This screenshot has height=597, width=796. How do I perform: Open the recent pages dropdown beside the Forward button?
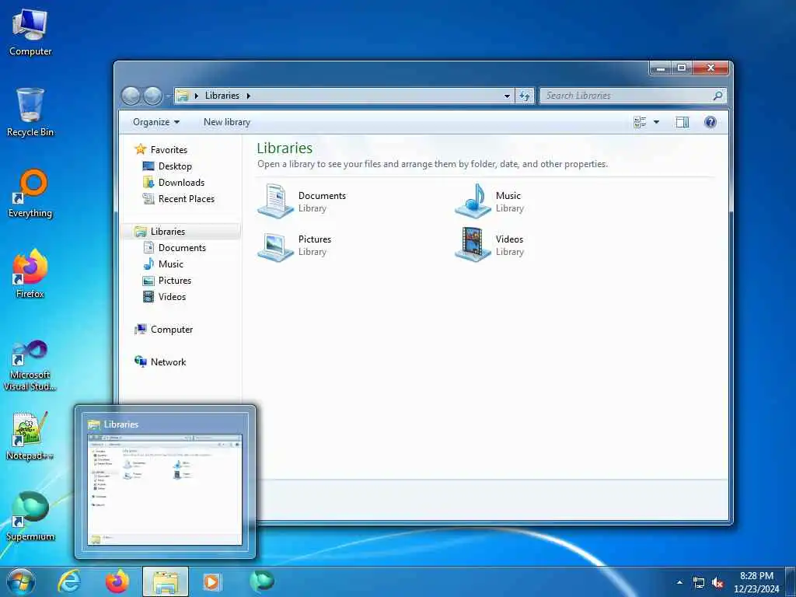pos(168,96)
